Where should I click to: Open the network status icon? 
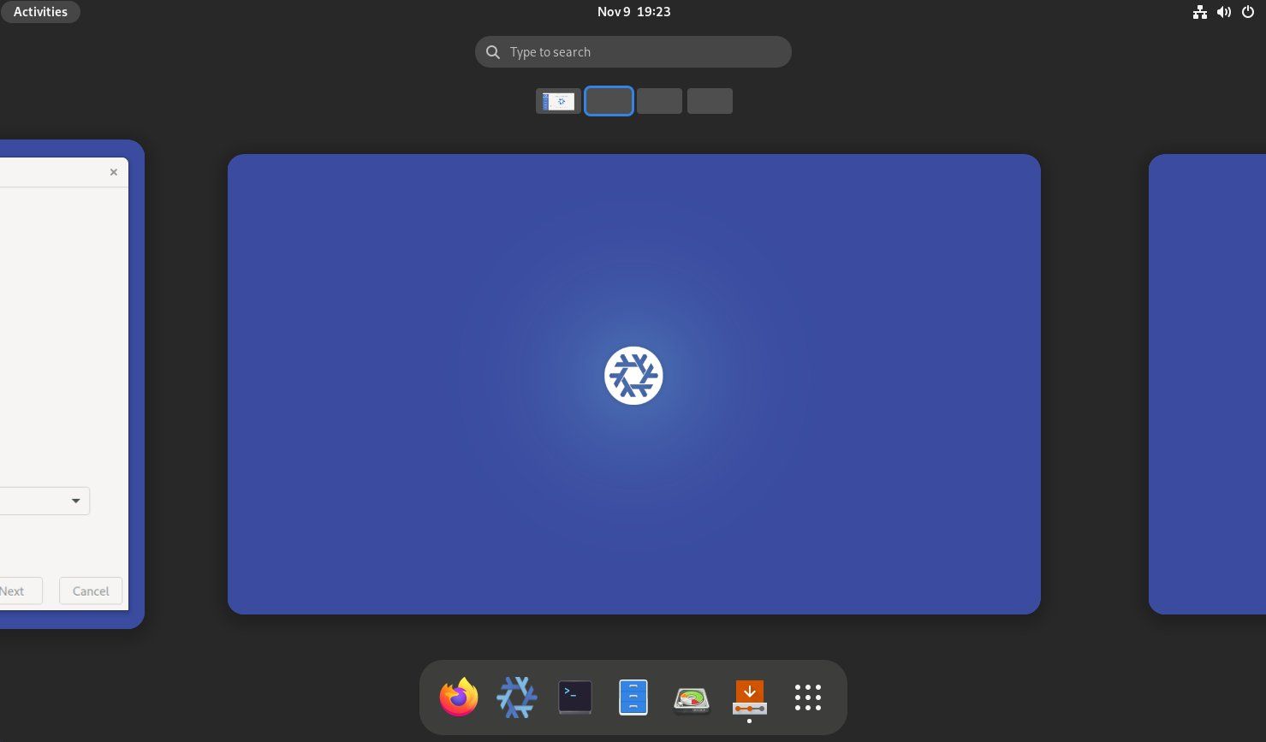pos(1200,12)
